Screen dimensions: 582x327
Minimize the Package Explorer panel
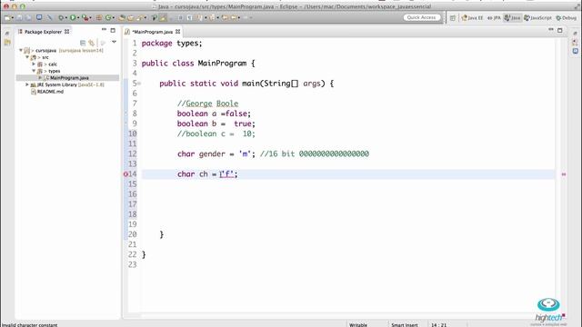tap(104, 29)
